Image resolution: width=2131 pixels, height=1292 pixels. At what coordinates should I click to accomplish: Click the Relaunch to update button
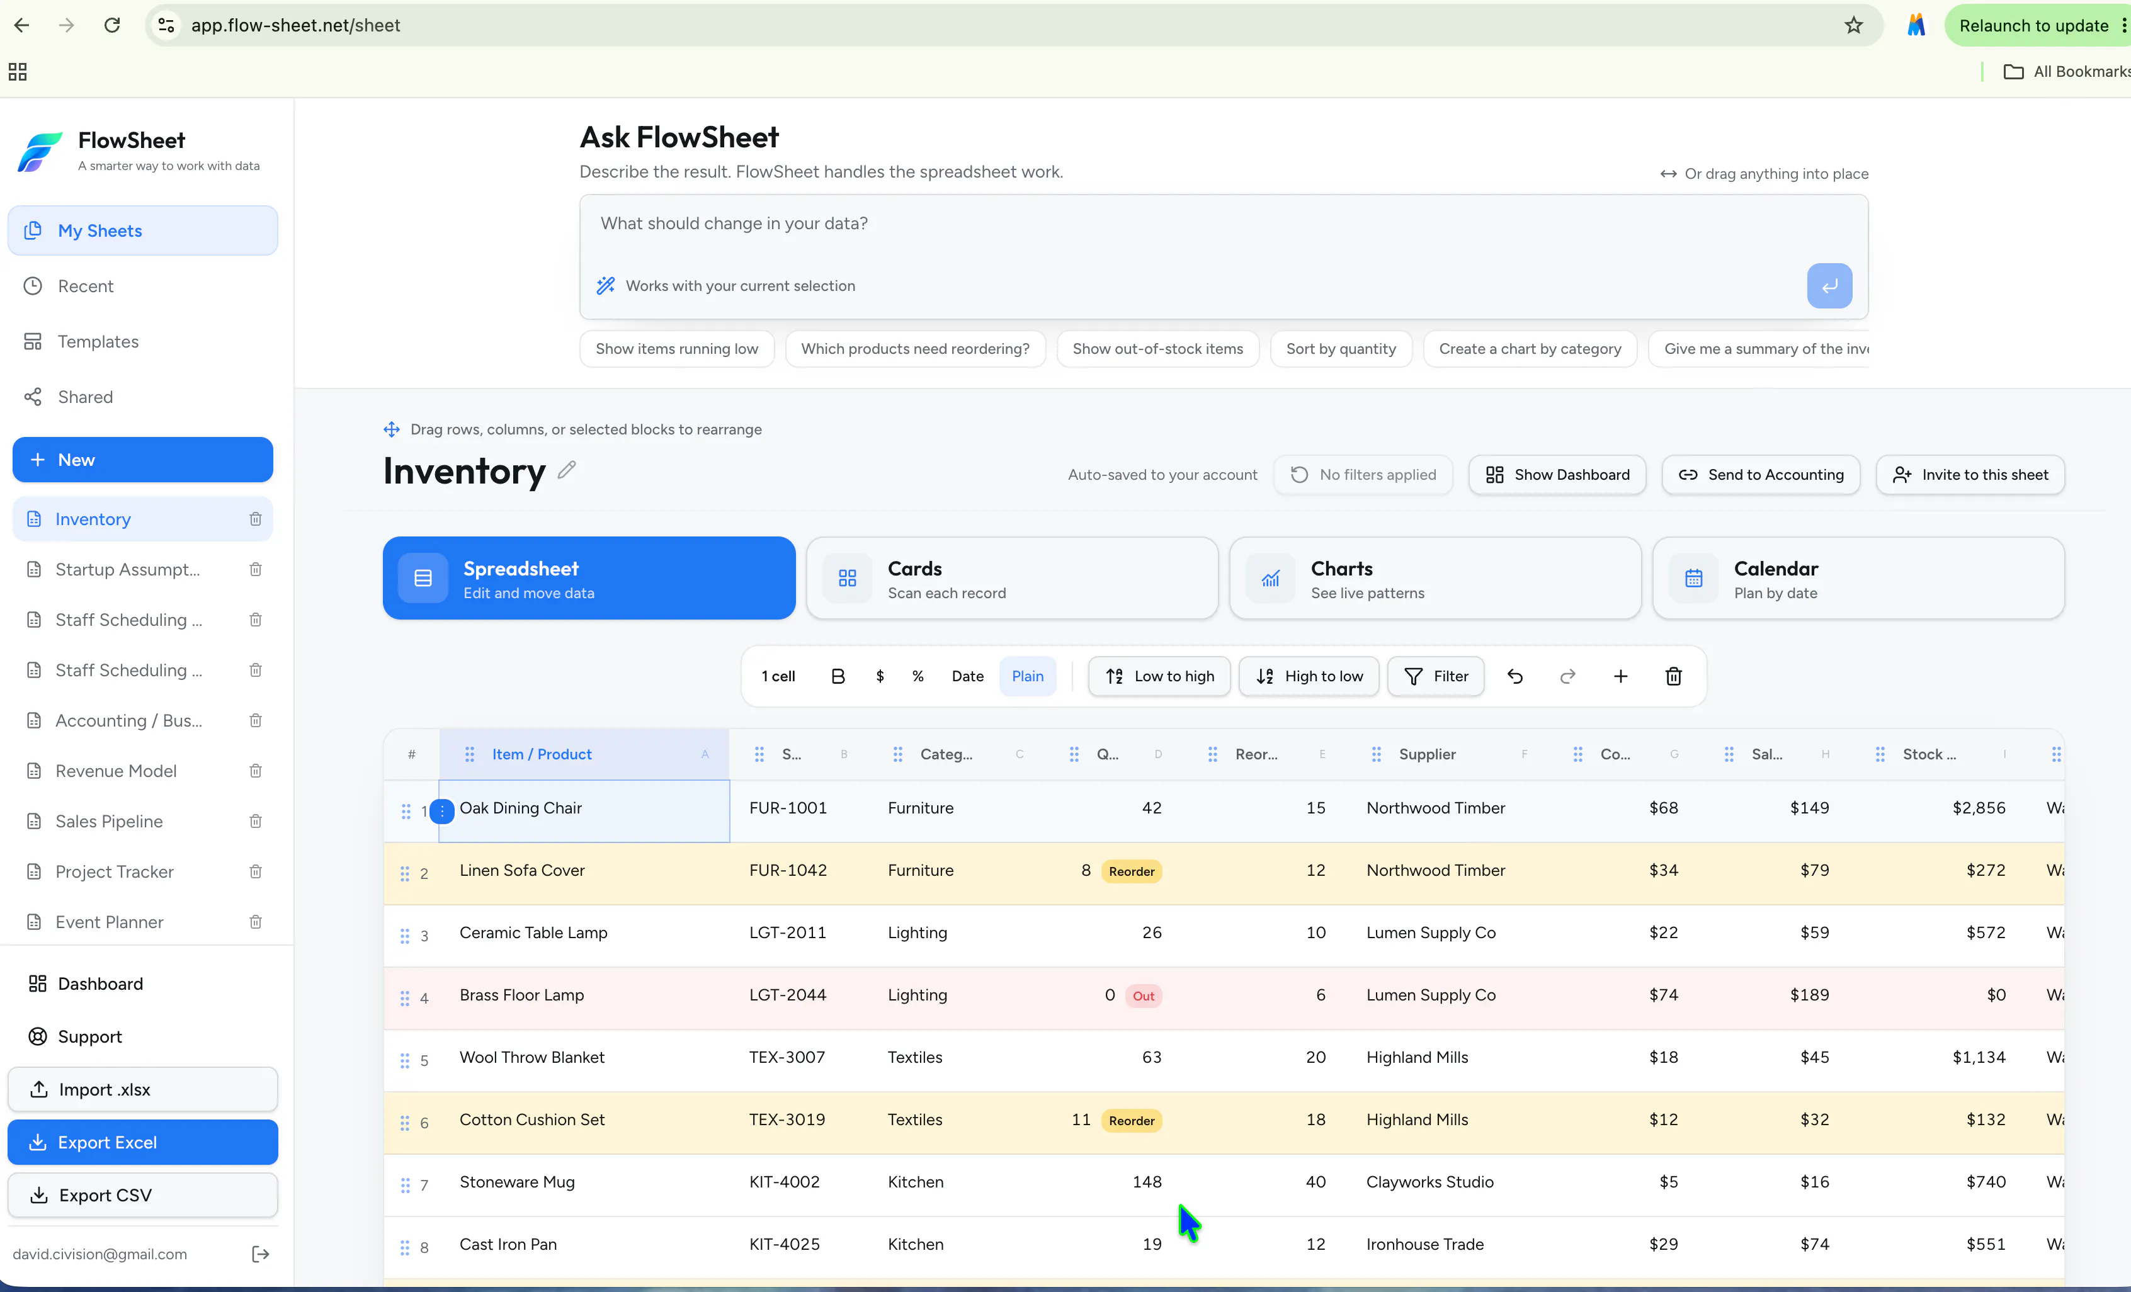(x=2033, y=25)
